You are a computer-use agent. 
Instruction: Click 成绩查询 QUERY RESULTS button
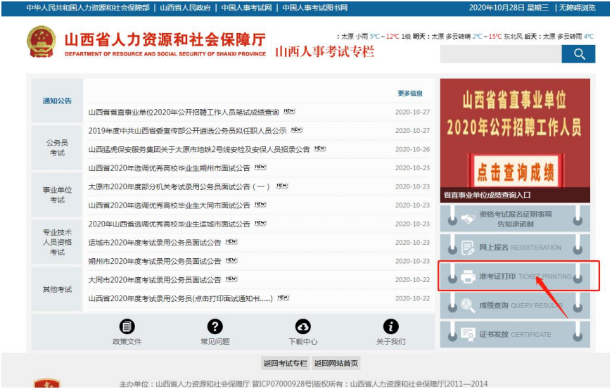coord(515,305)
